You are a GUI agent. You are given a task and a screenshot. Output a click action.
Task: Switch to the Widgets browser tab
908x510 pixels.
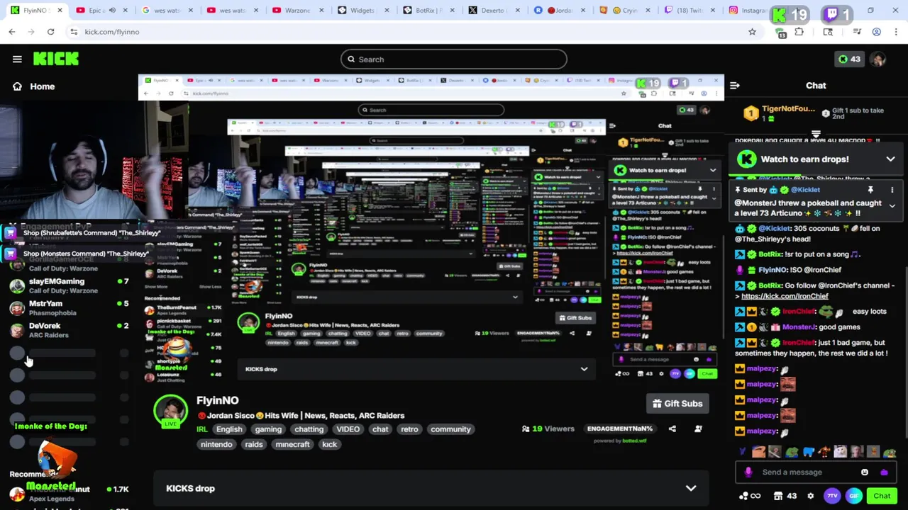click(x=362, y=11)
